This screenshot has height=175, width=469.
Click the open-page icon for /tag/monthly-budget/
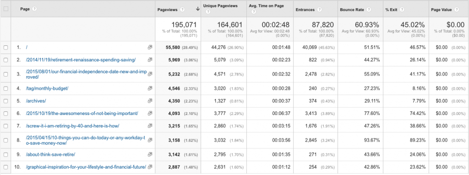tap(150, 88)
